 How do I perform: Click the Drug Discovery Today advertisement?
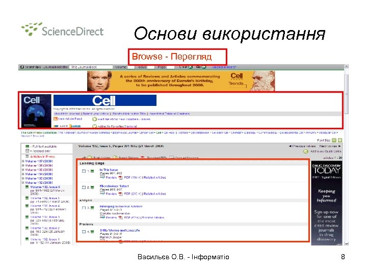click(327, 203)
